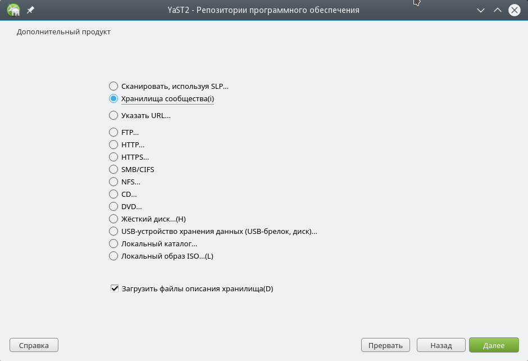528x361 pixels.
Task: Select the NFS radio option
Action: click(x=113, y=182)
